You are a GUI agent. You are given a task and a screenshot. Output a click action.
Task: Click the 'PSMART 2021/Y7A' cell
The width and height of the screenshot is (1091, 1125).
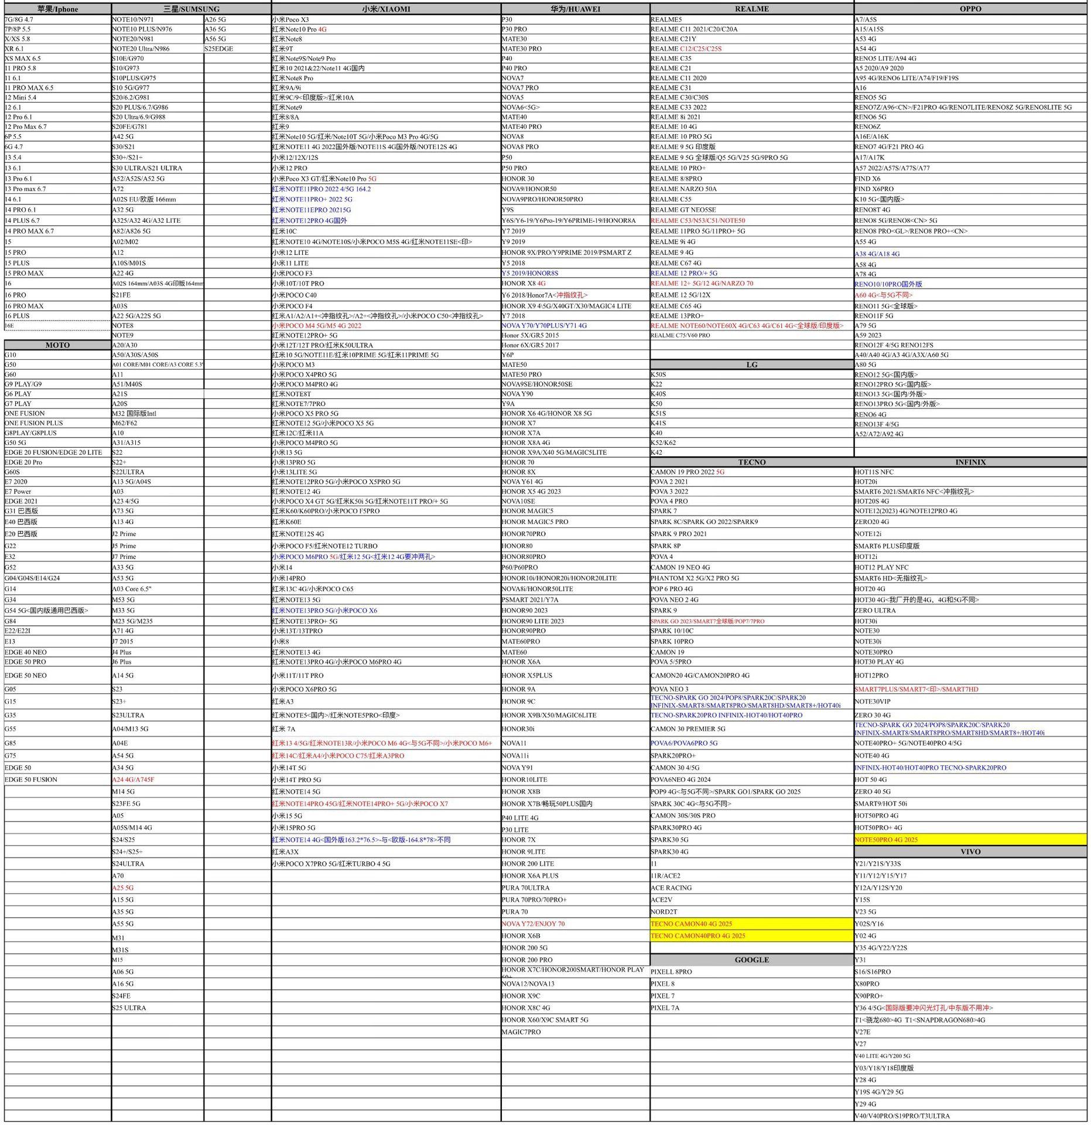coord(575,599)
